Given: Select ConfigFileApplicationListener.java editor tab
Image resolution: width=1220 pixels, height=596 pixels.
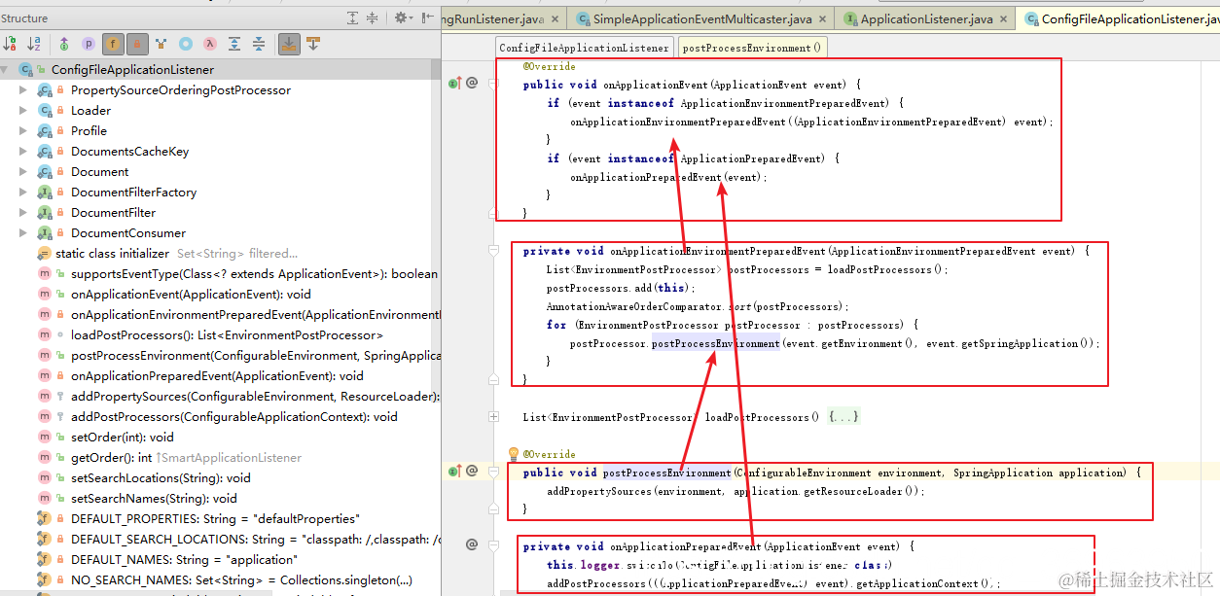Looking at the screenshot, I should click(1118, 18).
